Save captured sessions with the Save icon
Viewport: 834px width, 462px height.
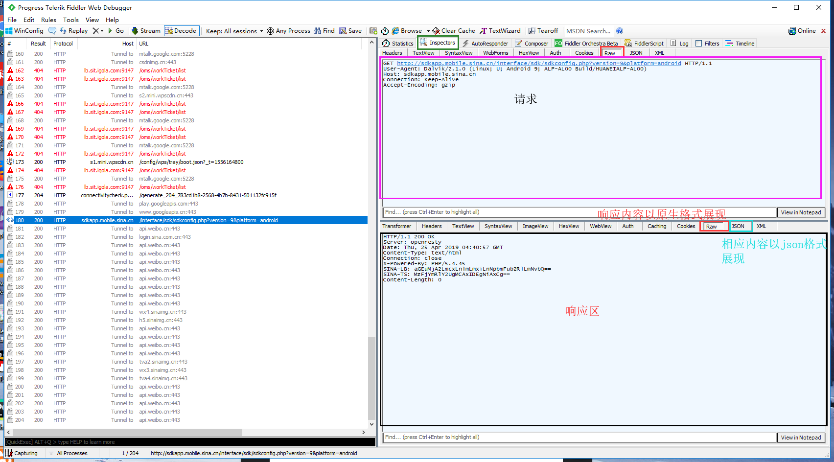tap(350, 30)
